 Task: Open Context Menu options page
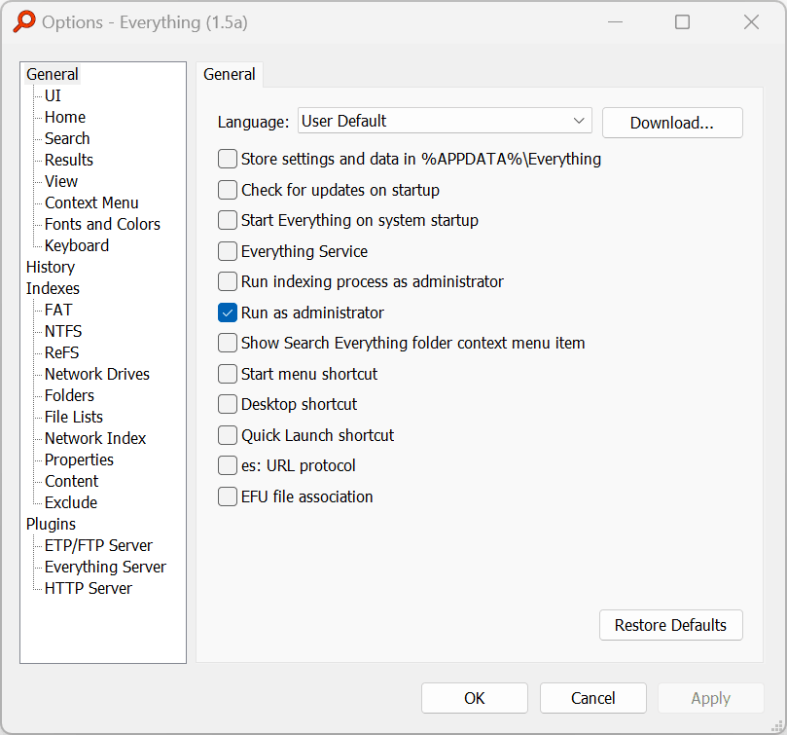(91, 202)
